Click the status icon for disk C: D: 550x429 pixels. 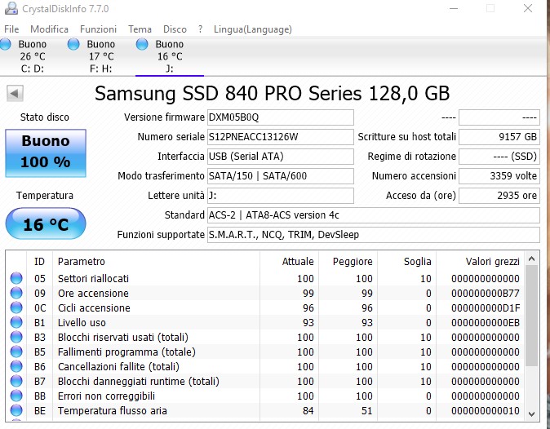pyautogui.click(x=5, y=45)
